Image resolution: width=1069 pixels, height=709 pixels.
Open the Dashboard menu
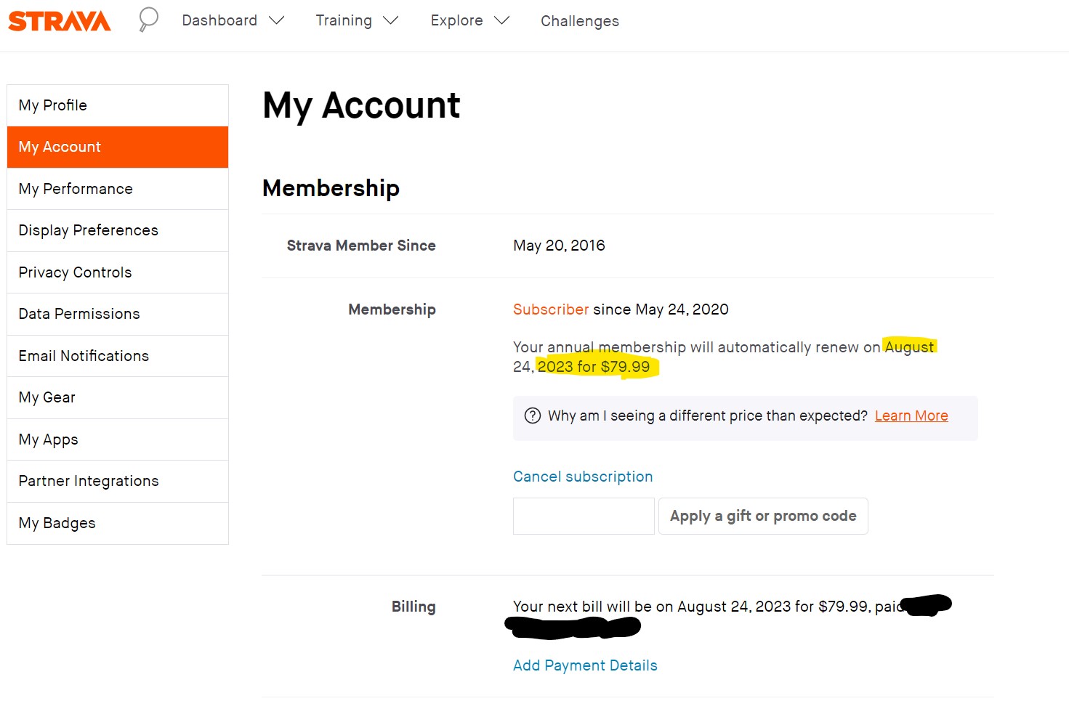point(219,20)
